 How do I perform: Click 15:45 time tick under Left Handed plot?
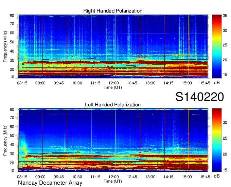(x=205, y=177)
